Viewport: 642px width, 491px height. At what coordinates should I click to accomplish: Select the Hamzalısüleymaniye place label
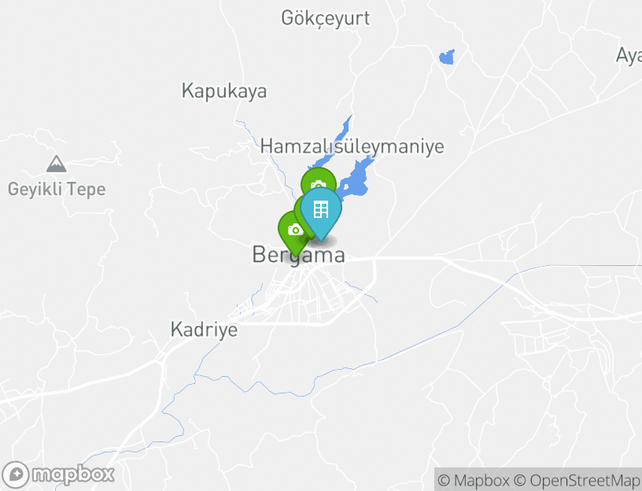(x=352, y=146)
